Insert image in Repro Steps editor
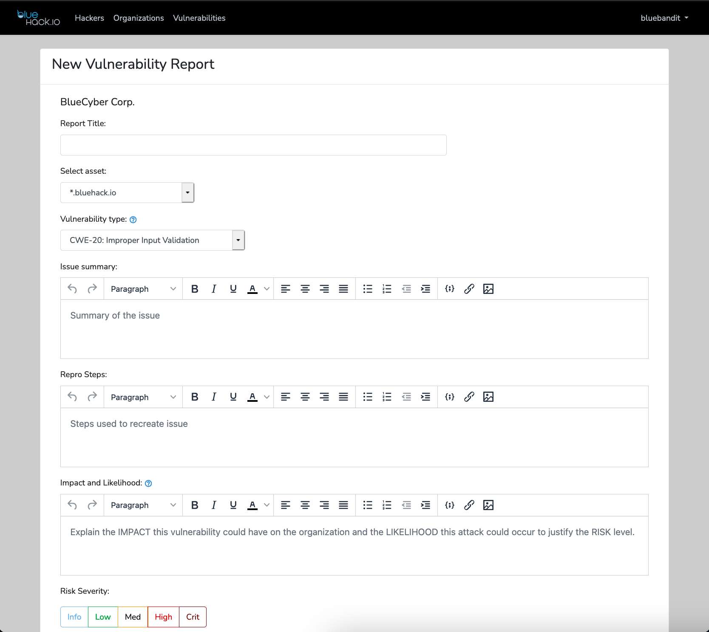The image size is (709, 632). click(x=488, y=397)
